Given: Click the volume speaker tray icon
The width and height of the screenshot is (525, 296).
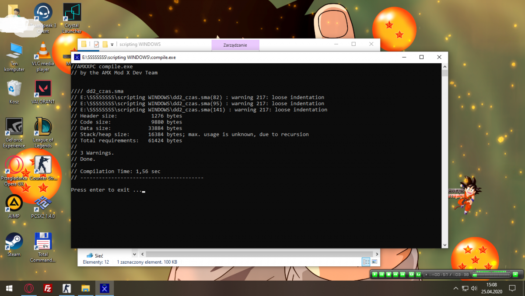Looking at the screenshot, I should click(x=474, y=289).
